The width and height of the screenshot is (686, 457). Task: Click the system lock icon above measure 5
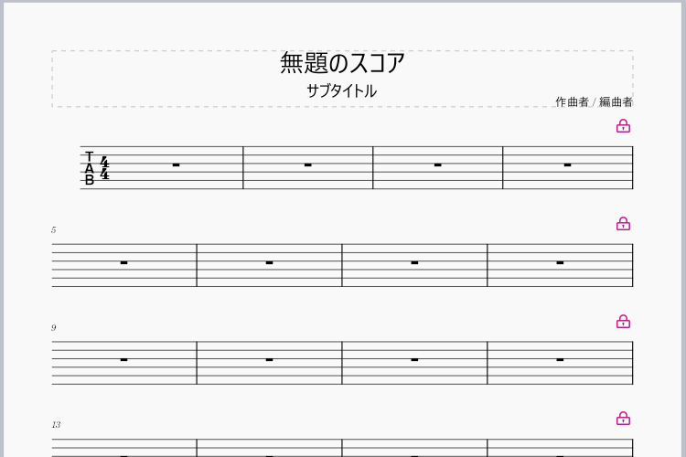(x=623, y=223)
